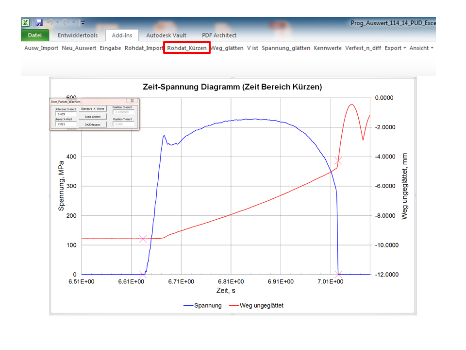Image resolution: width=466 pixels, height=350 pixels.
Task: Select the Weg ungeglättet legend entry
Action: 256,305
